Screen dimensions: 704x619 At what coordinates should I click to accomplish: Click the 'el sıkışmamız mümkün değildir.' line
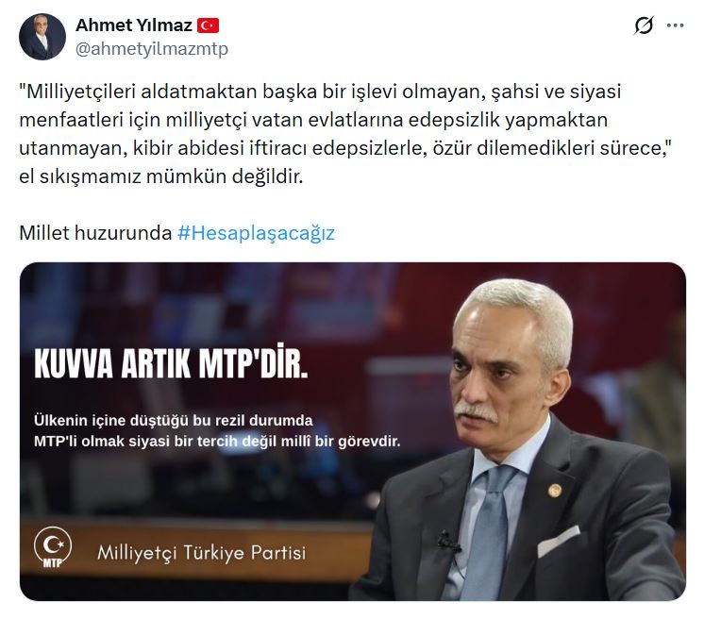[x=161, y=176]
